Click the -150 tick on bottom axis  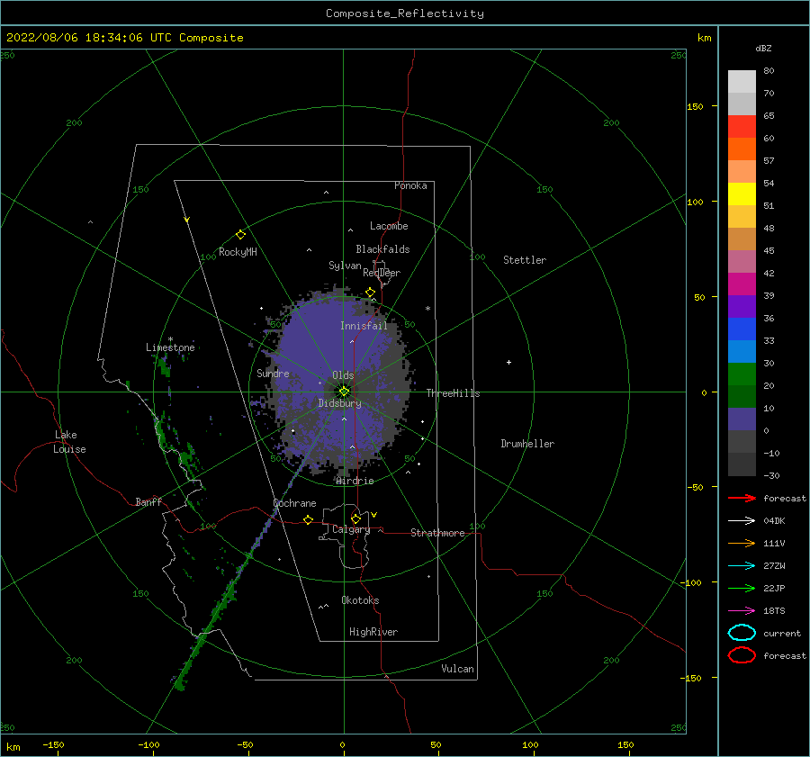pyautogui.click(x=53, y=744)
